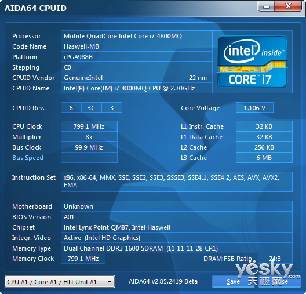Minimize the AIDA64 CPUID window
Viewport: 306px width, 294px height.
coord(267,6)
